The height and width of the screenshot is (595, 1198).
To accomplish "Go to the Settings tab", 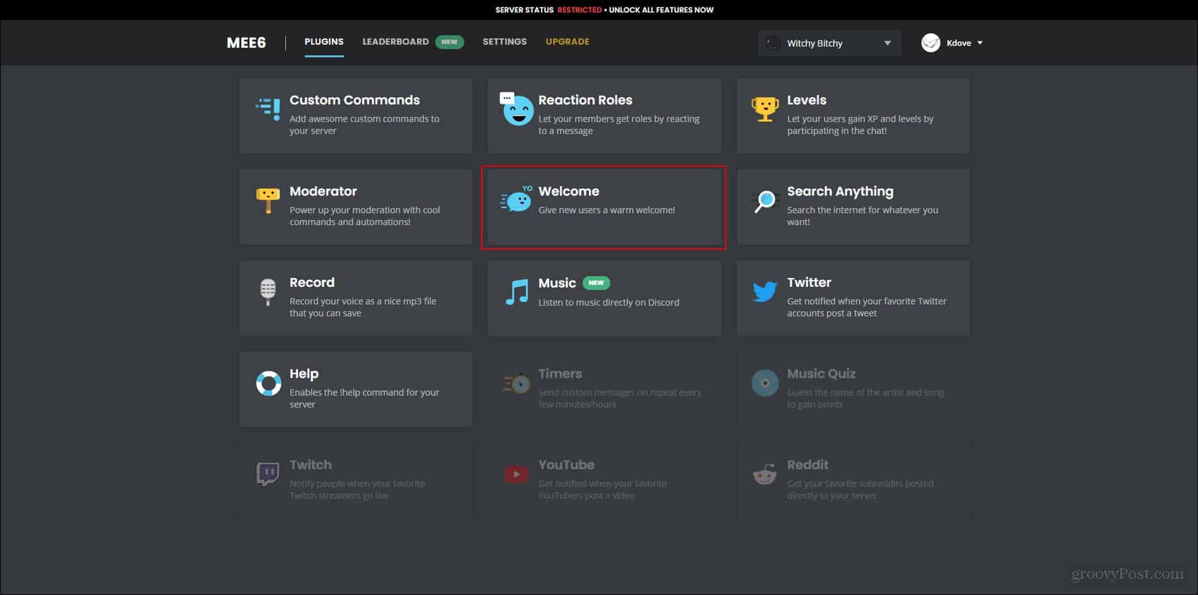I will point(505,42).
